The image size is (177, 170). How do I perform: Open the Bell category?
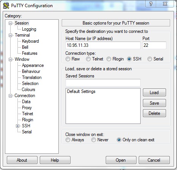pyautogui.click(x=25, y=47)
